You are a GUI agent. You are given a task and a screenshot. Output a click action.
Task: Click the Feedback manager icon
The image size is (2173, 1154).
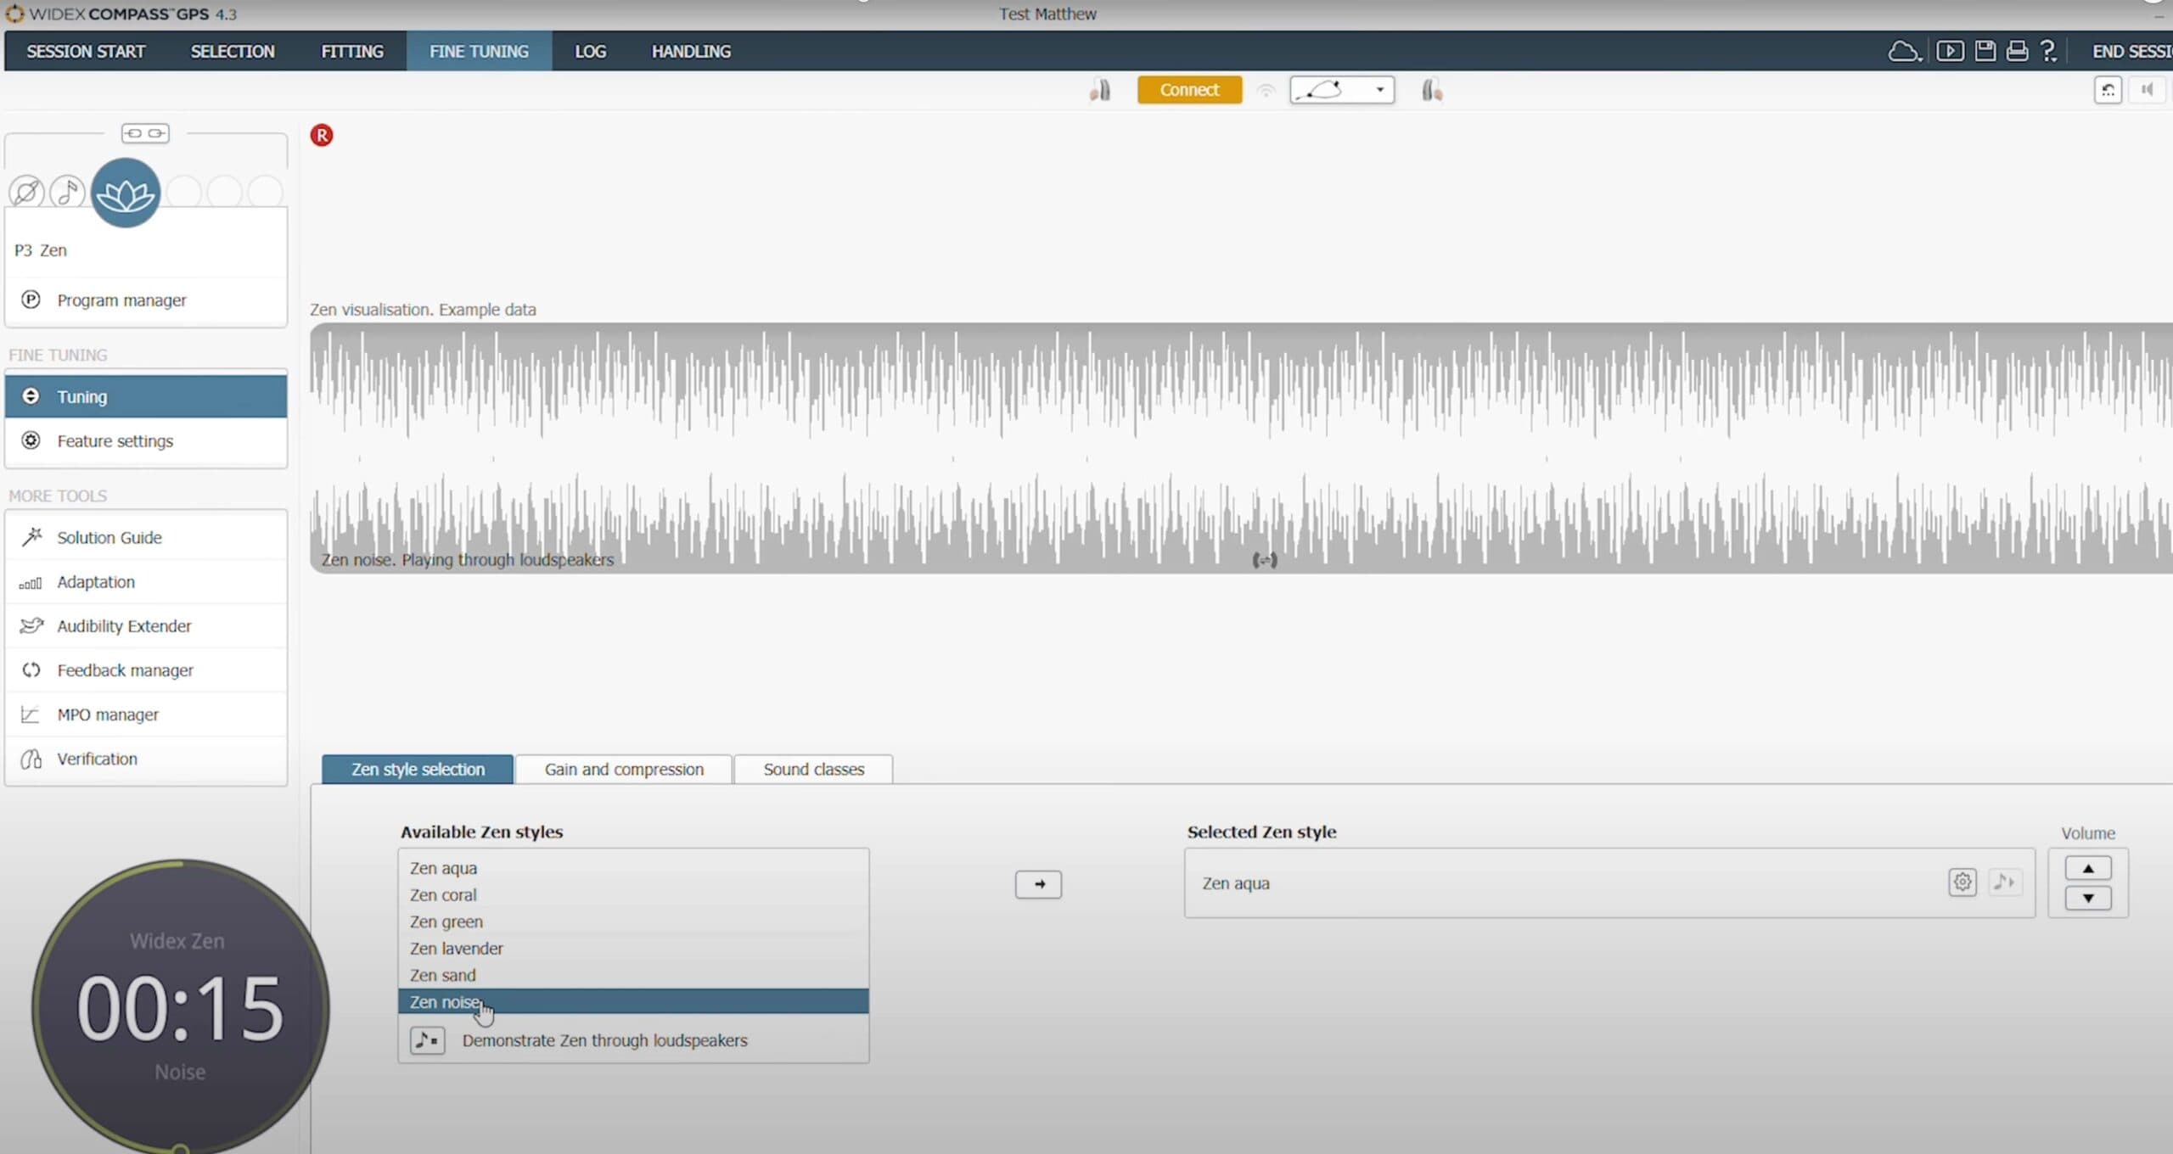(31, 670)
